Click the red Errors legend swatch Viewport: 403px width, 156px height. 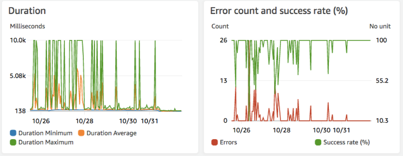[214, 142]
